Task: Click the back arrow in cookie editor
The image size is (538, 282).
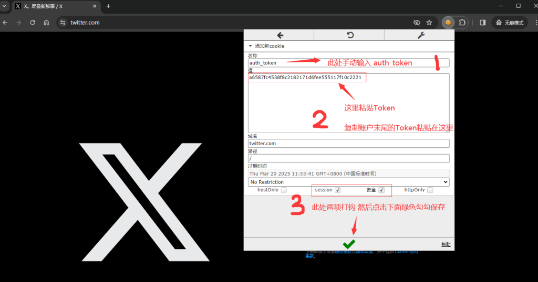Action: [x=280, y=35]
